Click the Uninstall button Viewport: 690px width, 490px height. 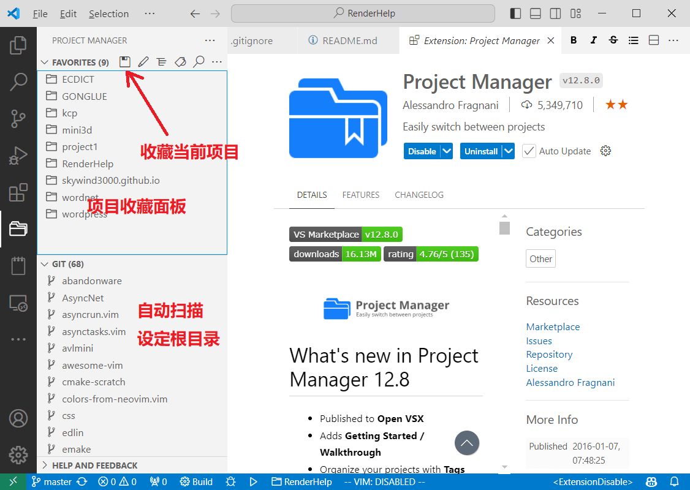[481, 151]
